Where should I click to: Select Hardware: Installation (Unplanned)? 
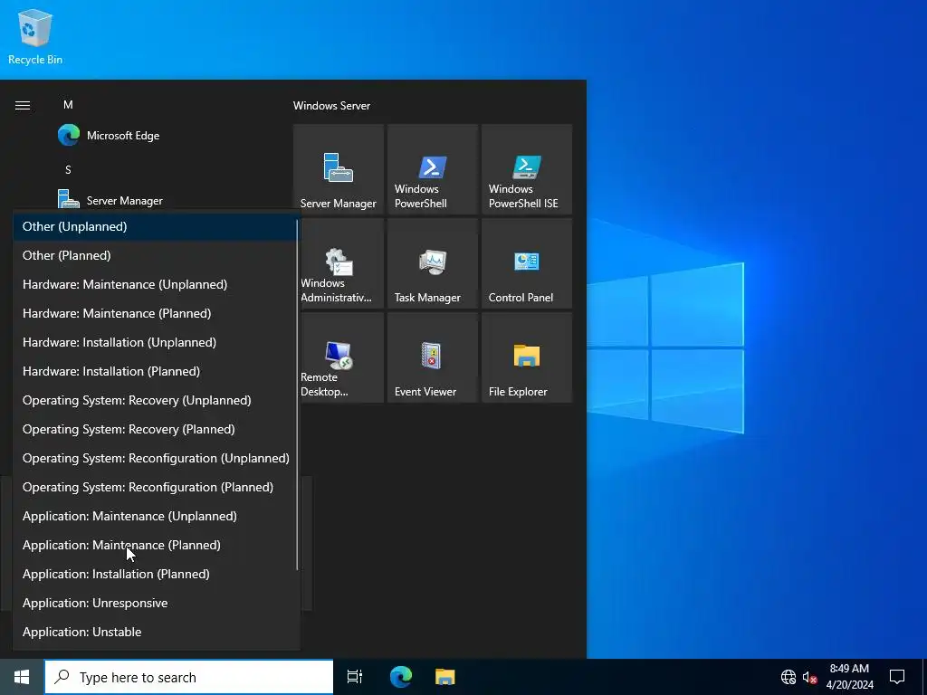click(155, 342)
